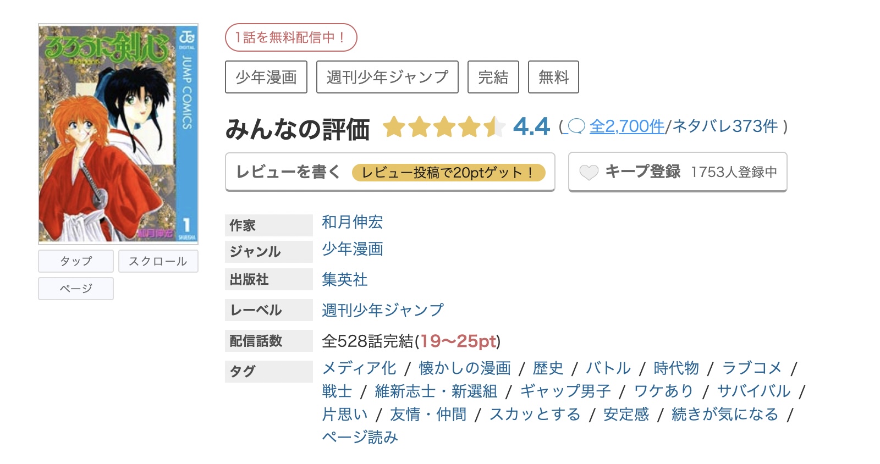880x464 pixels.
Task: Open the ネタバレ373件 spoiler reviews link
Action: [x=722, y=126]
